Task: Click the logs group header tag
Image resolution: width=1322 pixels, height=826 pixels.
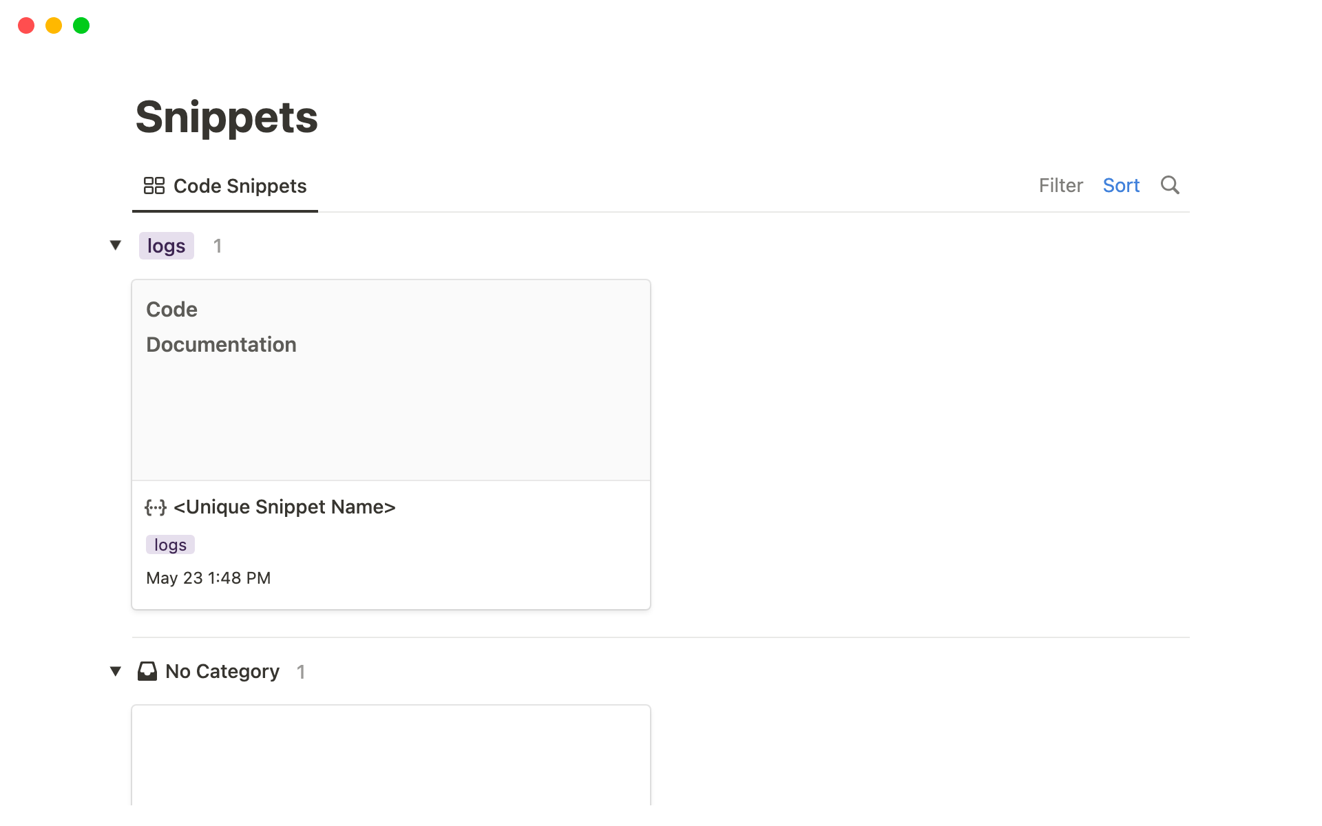Action: (166, 246)
